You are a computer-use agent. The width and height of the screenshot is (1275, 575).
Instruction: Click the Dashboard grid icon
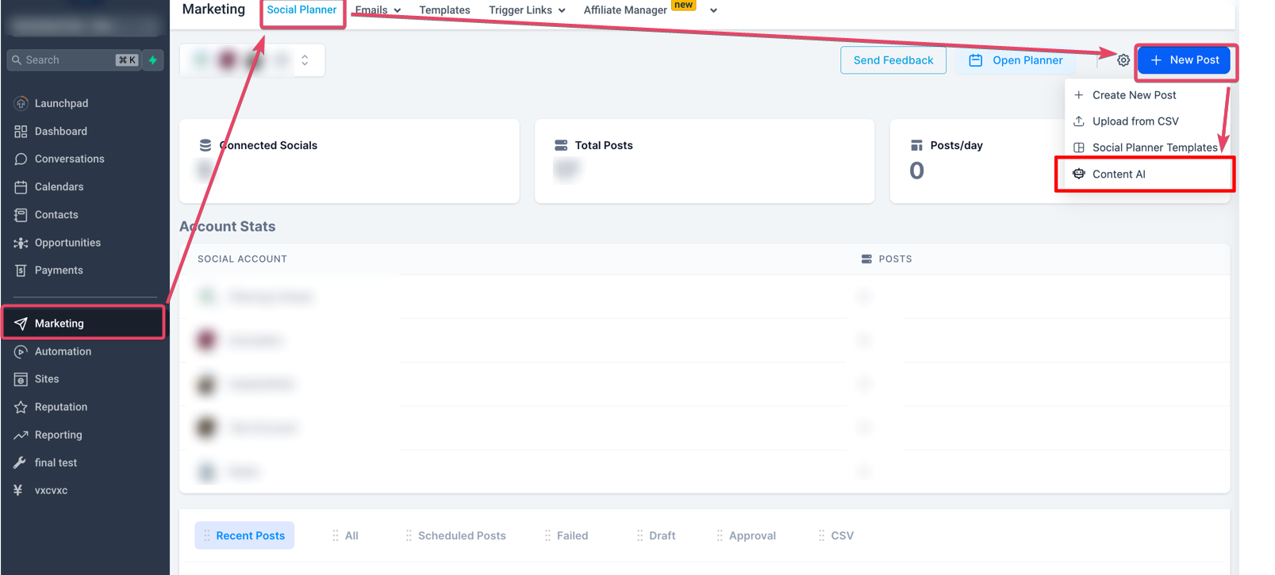coord(21,131)
